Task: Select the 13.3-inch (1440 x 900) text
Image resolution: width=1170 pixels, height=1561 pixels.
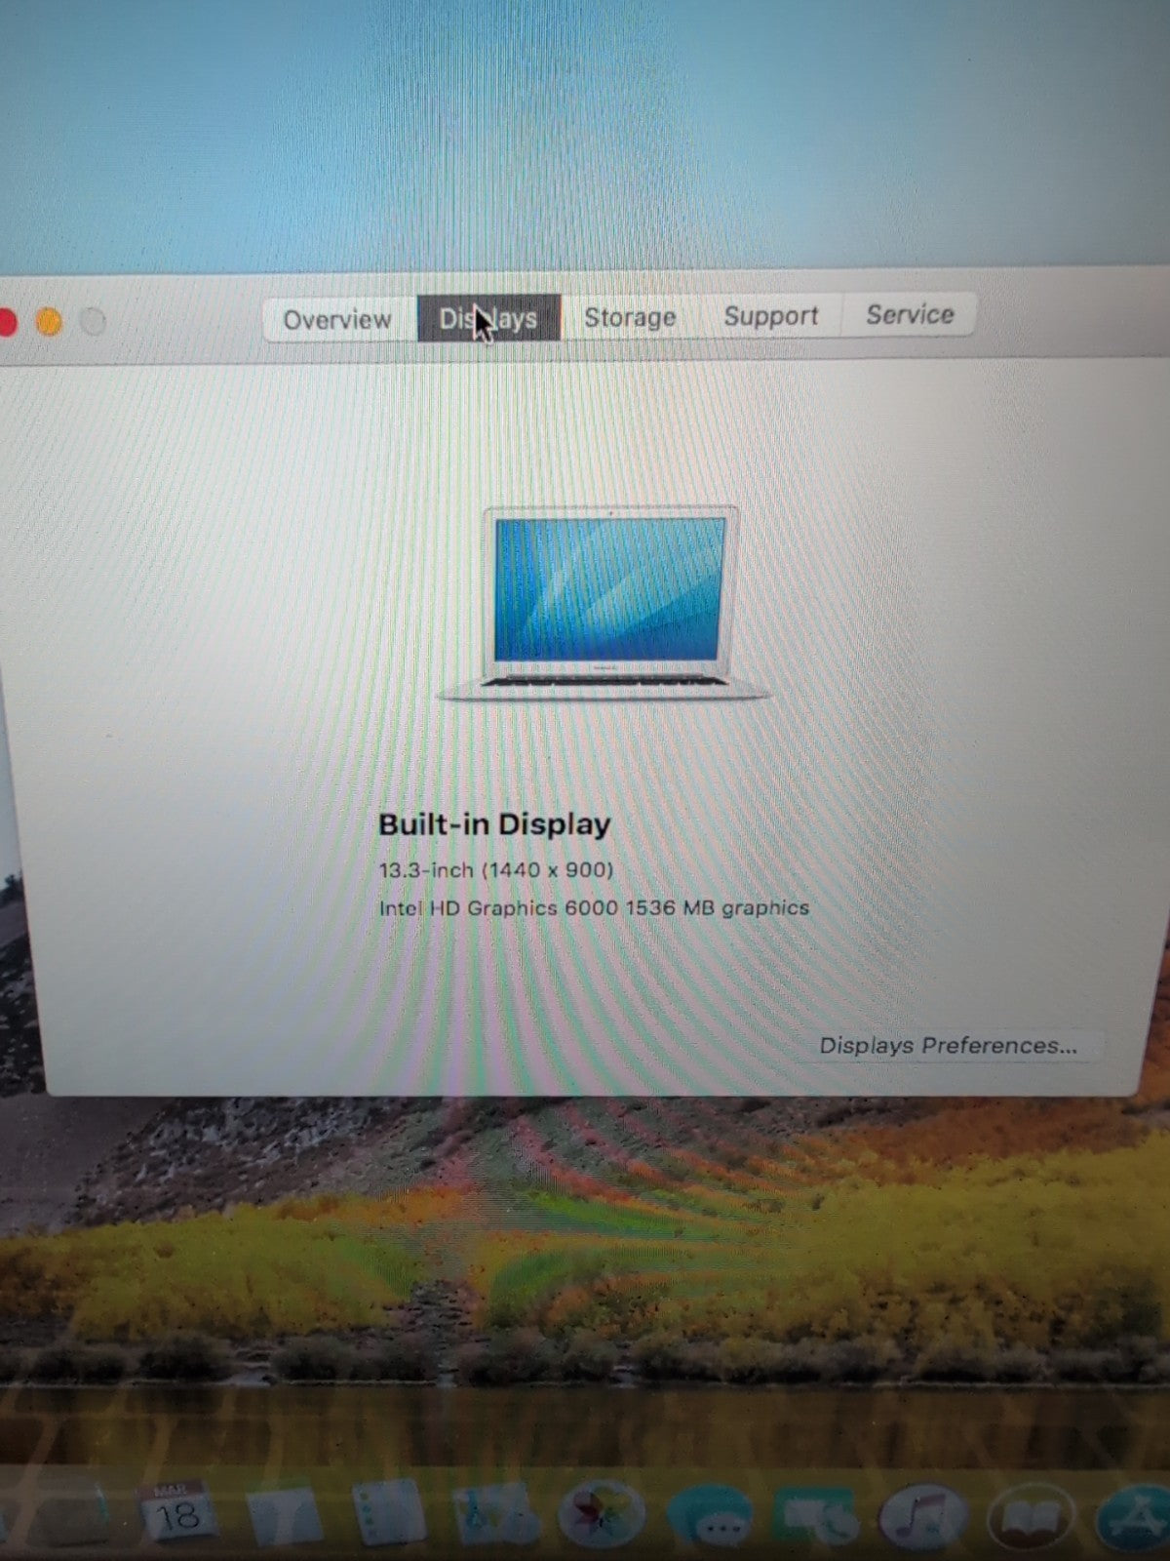Action: (x=496, y=870)
